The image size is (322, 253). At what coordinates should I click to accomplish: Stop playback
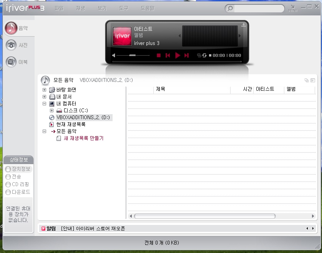[x=159, y=55]
